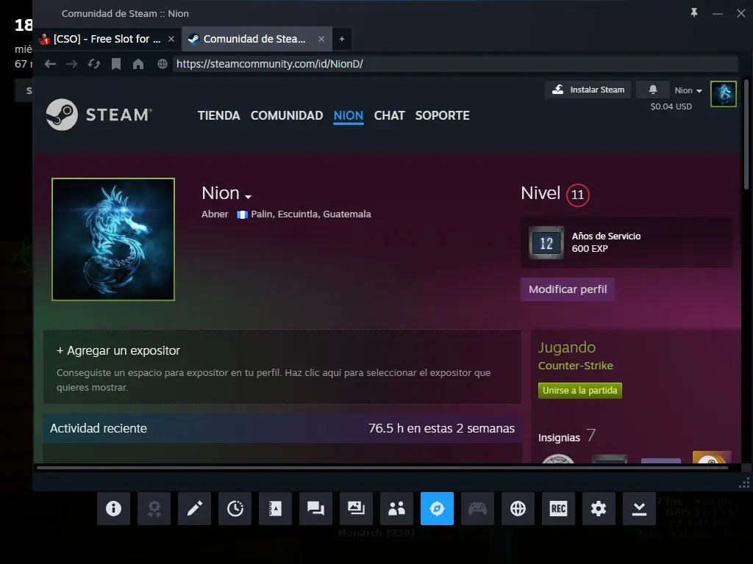
Task: Click the Nivel 11 level badge
Action: coord(578,195)
